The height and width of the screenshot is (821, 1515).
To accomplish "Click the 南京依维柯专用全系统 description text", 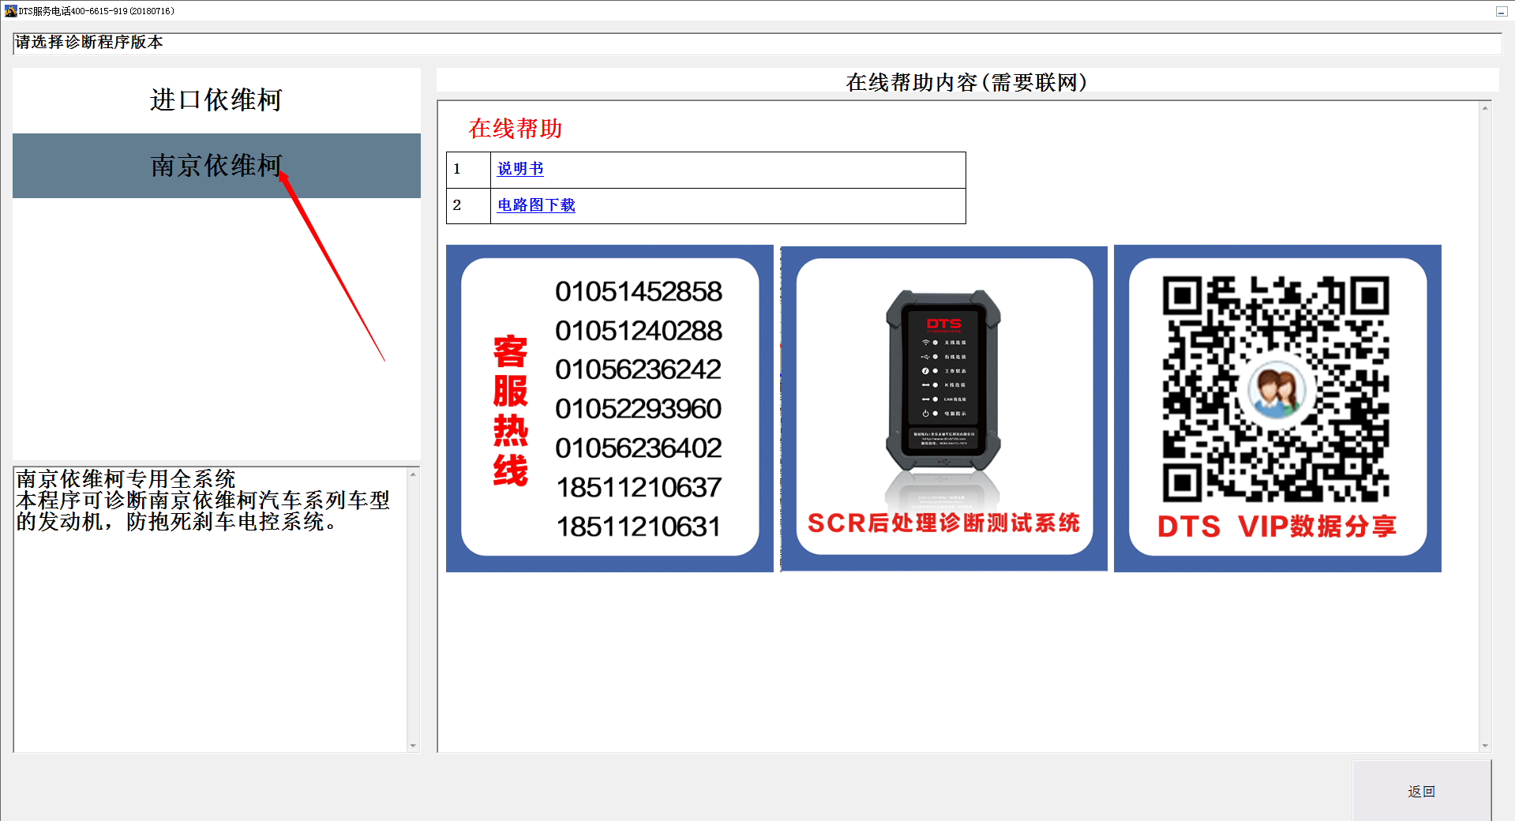I will click(126, 479).
